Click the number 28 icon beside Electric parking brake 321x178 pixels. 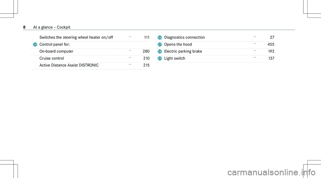pos(160,51)
